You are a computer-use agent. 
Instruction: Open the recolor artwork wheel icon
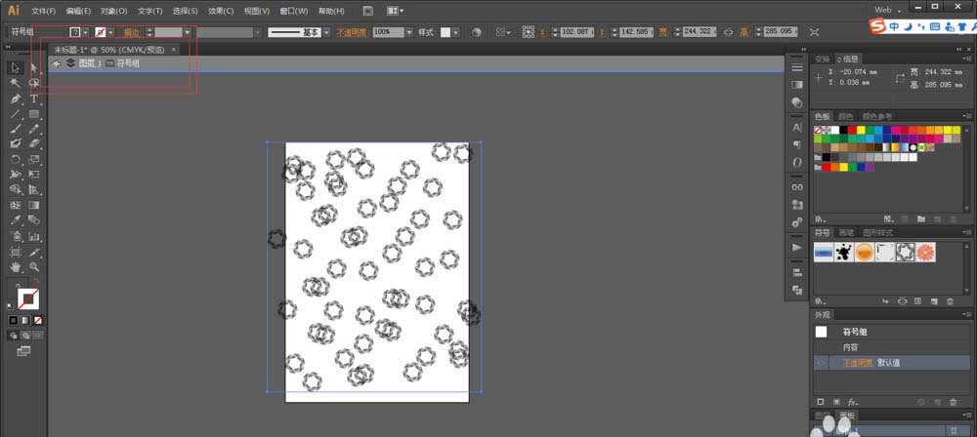[477, 32]
